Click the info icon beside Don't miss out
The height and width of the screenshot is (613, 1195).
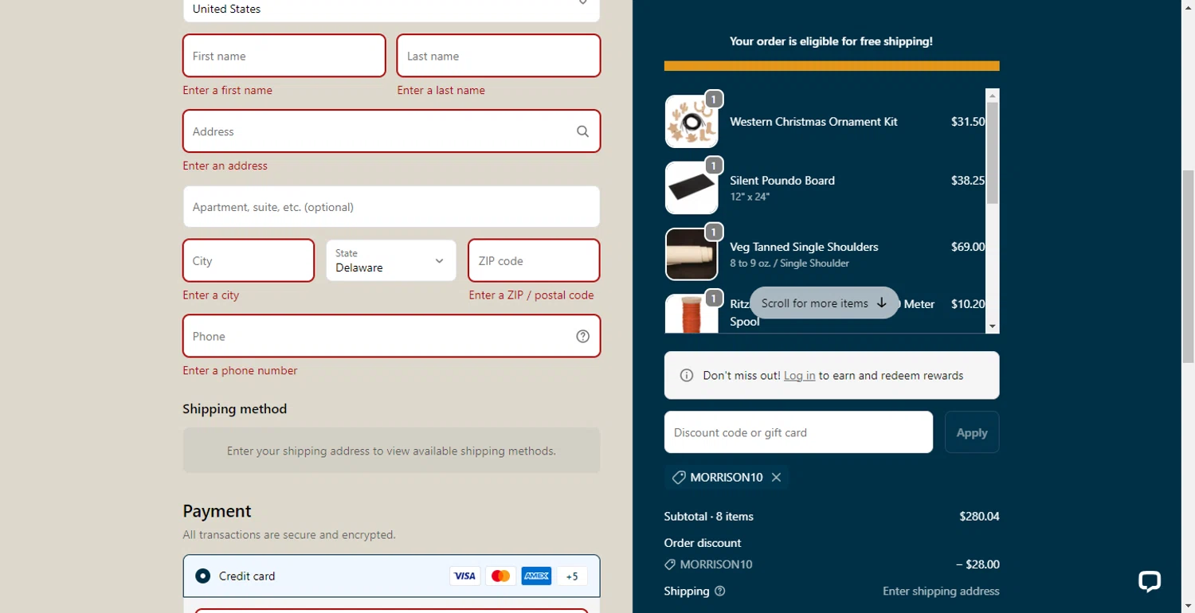(686, 375)
